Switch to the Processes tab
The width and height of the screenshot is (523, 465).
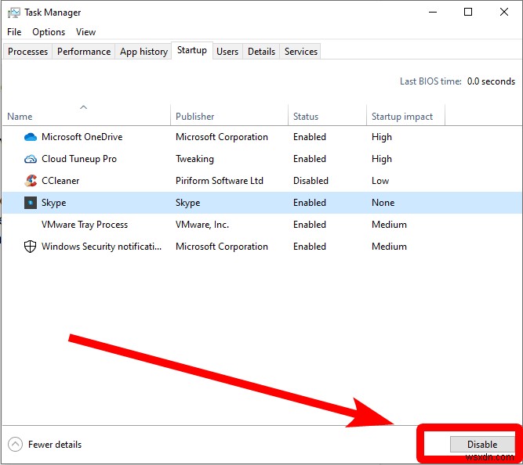[27, 52]
